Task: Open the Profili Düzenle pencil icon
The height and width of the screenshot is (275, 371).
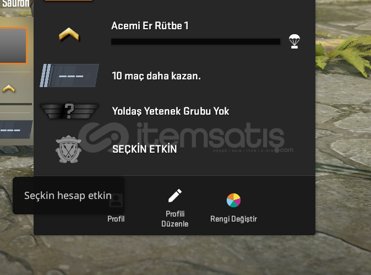Action: point(175,196)
